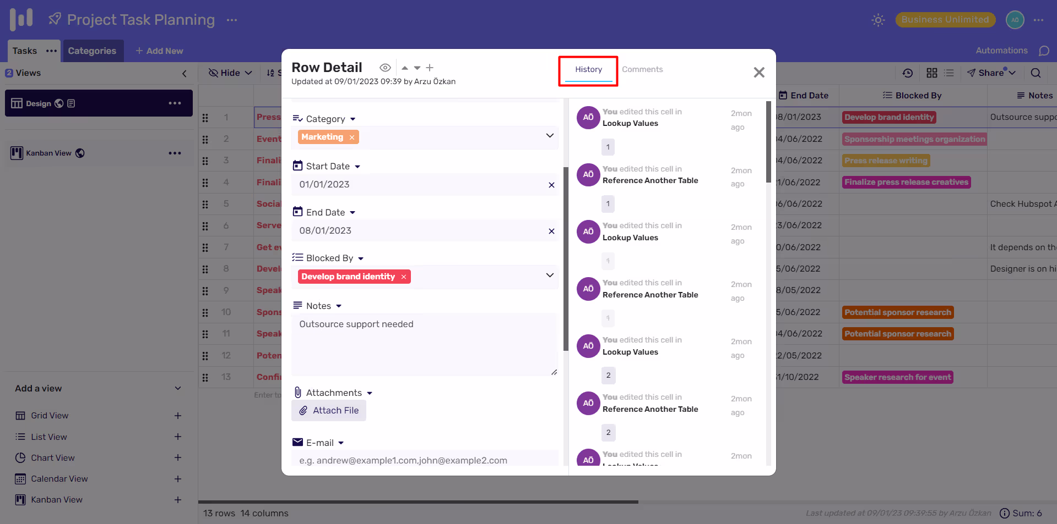Open the Category field options arrow
The image size is (1057, 524).
[x=353, y=119]
